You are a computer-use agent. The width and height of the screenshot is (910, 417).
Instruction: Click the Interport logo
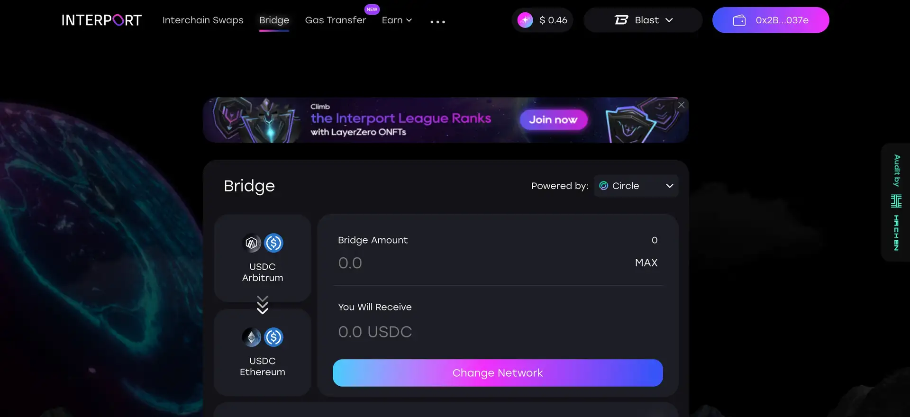coord(101,20)
